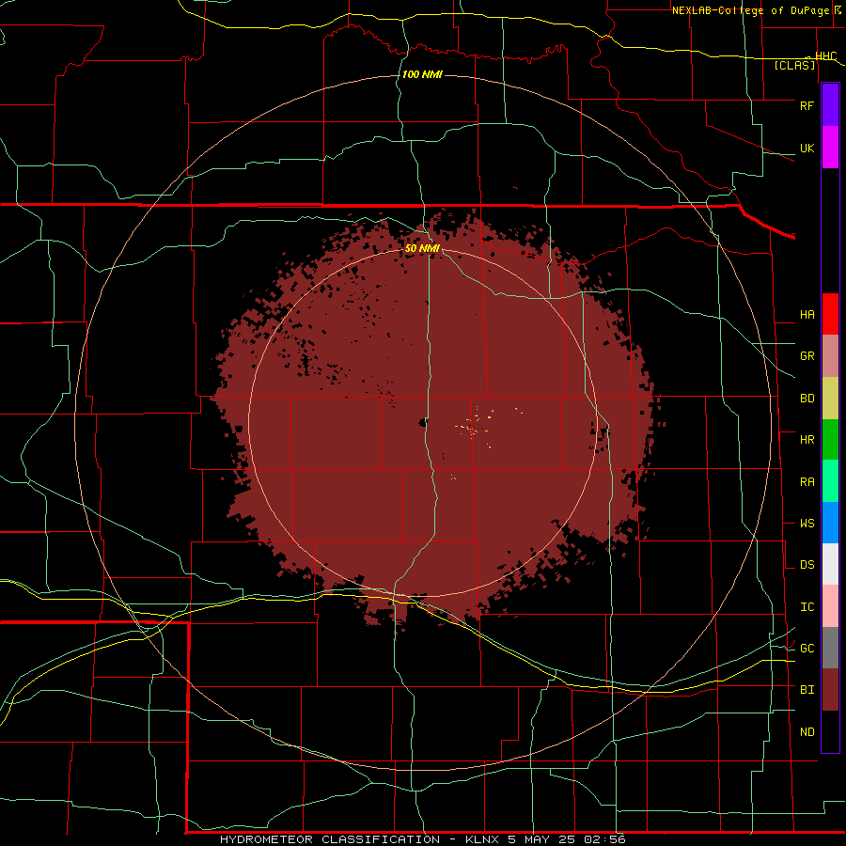
Task: Select the yellow BD legend color swatch
Action: click(830, 399)
